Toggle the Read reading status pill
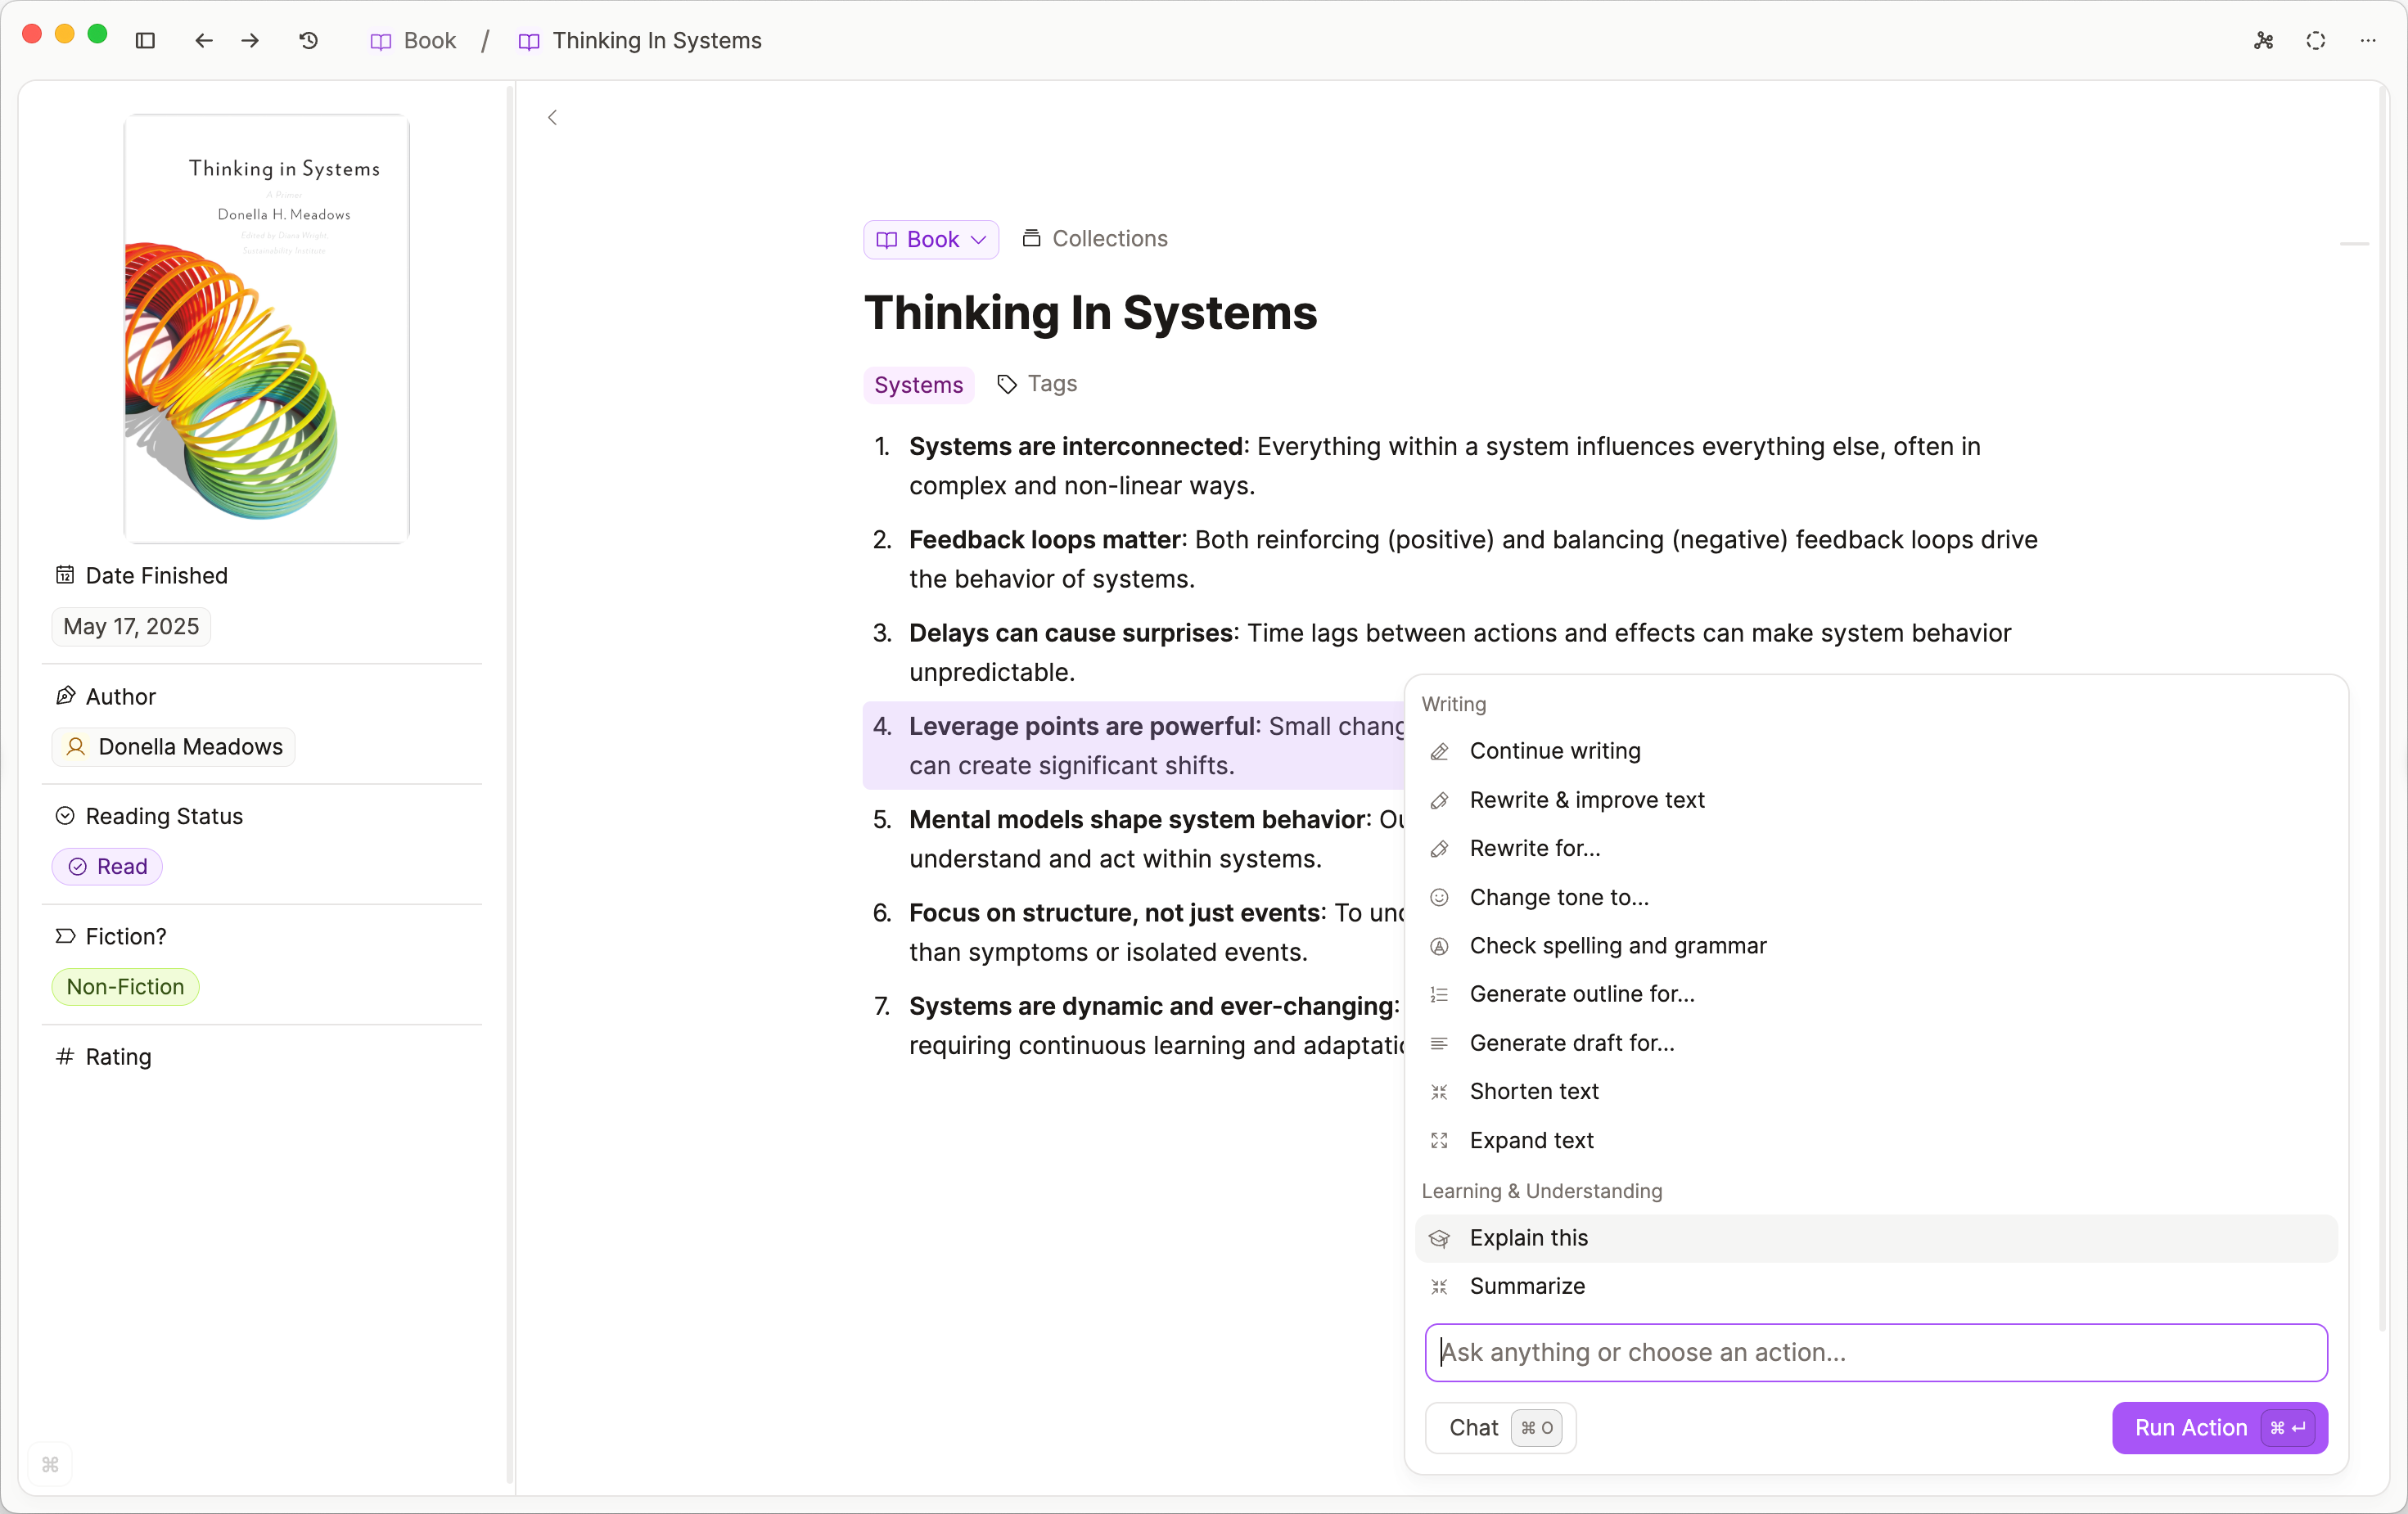2408x1514 pixels. tap(106, 866)
